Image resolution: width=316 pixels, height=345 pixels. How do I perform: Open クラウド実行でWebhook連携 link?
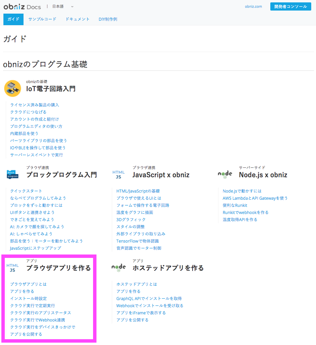(37, 320)
